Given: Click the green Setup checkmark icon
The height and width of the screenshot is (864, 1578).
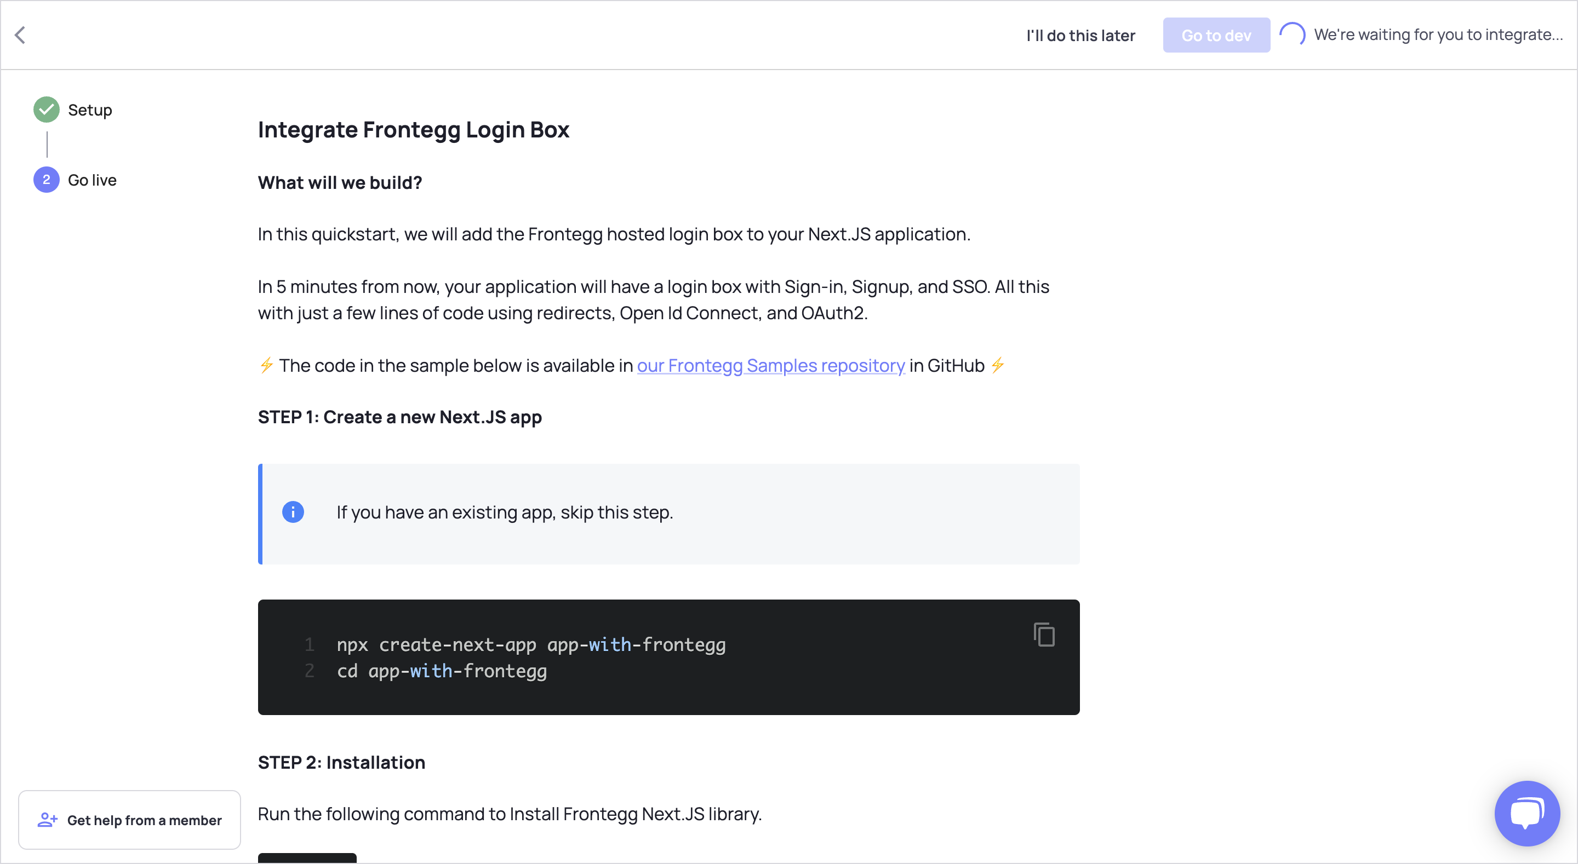Looking at the screenshot, I should pyautogui.click(x=47, y=110).
